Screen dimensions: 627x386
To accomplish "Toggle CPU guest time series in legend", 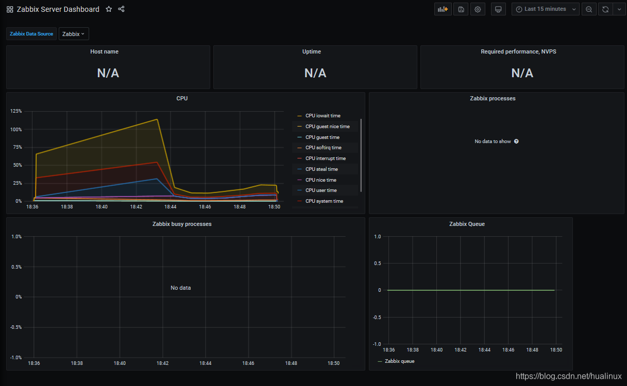I will click(322, 137).
